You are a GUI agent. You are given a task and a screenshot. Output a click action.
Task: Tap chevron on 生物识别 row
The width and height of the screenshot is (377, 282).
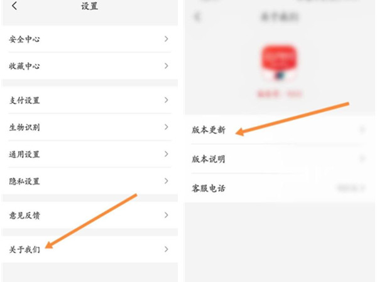click(166, 127)
